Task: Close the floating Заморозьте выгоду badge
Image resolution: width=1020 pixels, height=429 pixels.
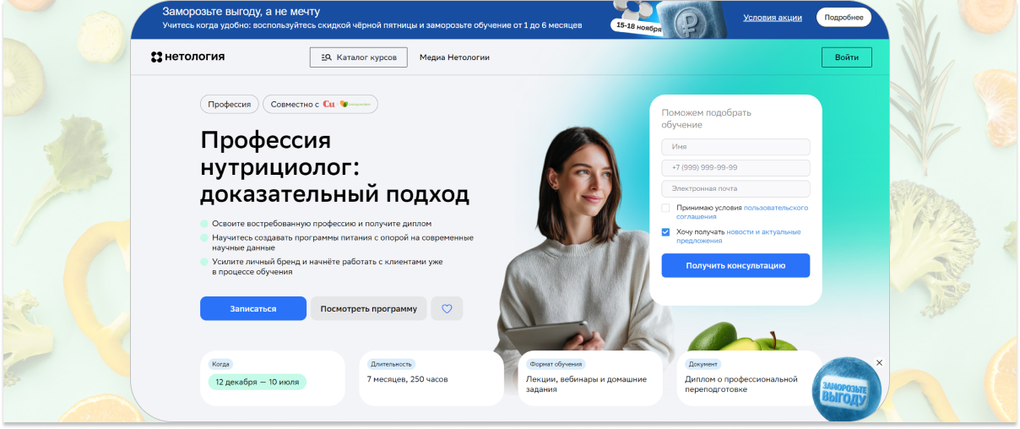Action: point(879,362)
